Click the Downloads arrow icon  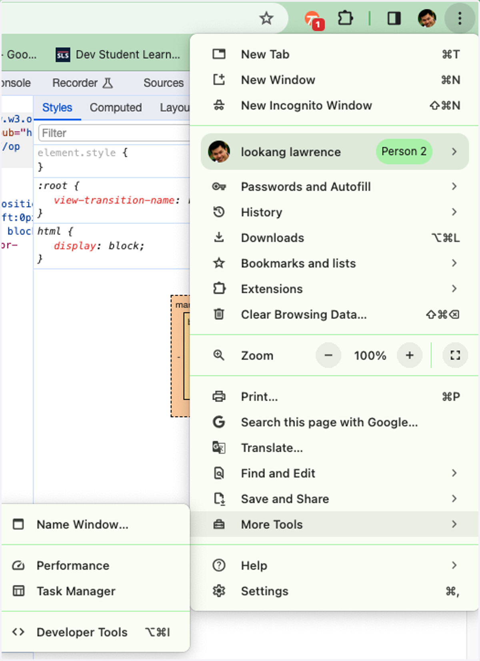[x=219, y=238]
